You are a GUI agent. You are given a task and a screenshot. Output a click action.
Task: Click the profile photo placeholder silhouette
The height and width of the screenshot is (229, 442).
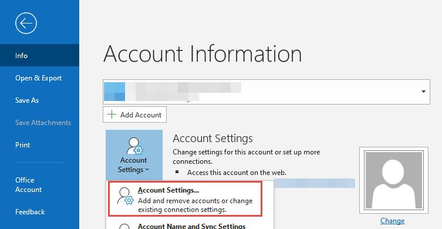click(394, 180)
